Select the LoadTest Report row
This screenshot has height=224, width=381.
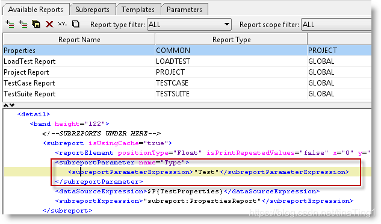187,61
